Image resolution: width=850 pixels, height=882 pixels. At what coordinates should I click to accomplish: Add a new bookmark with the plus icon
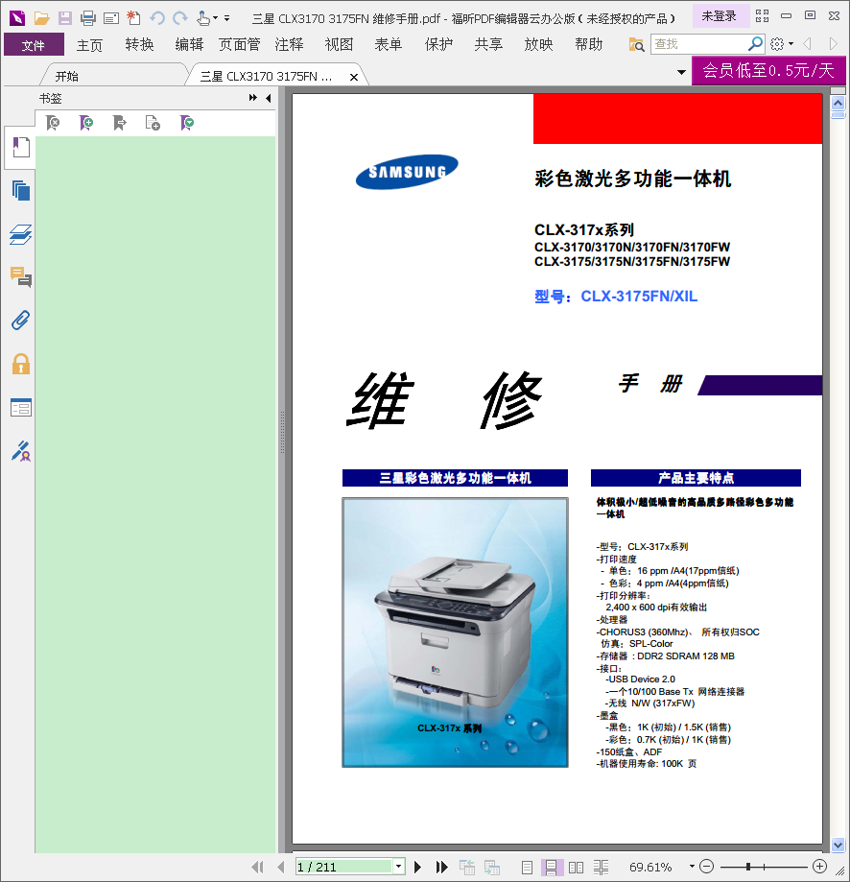point(86,123)
